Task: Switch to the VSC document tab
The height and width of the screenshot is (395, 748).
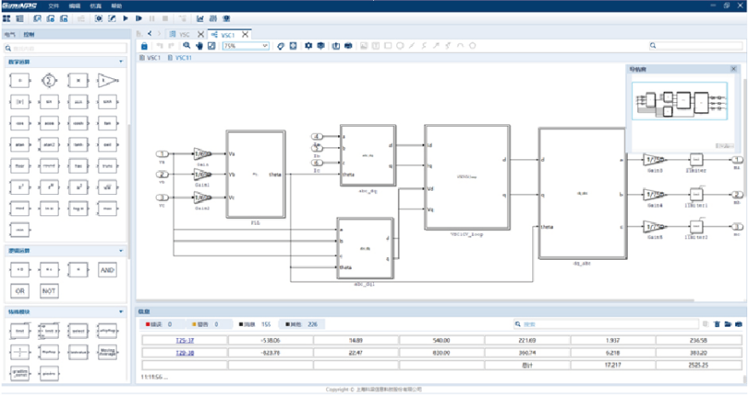Action: [184, 34]
